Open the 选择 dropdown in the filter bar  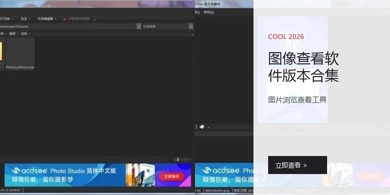pos(26,34)
